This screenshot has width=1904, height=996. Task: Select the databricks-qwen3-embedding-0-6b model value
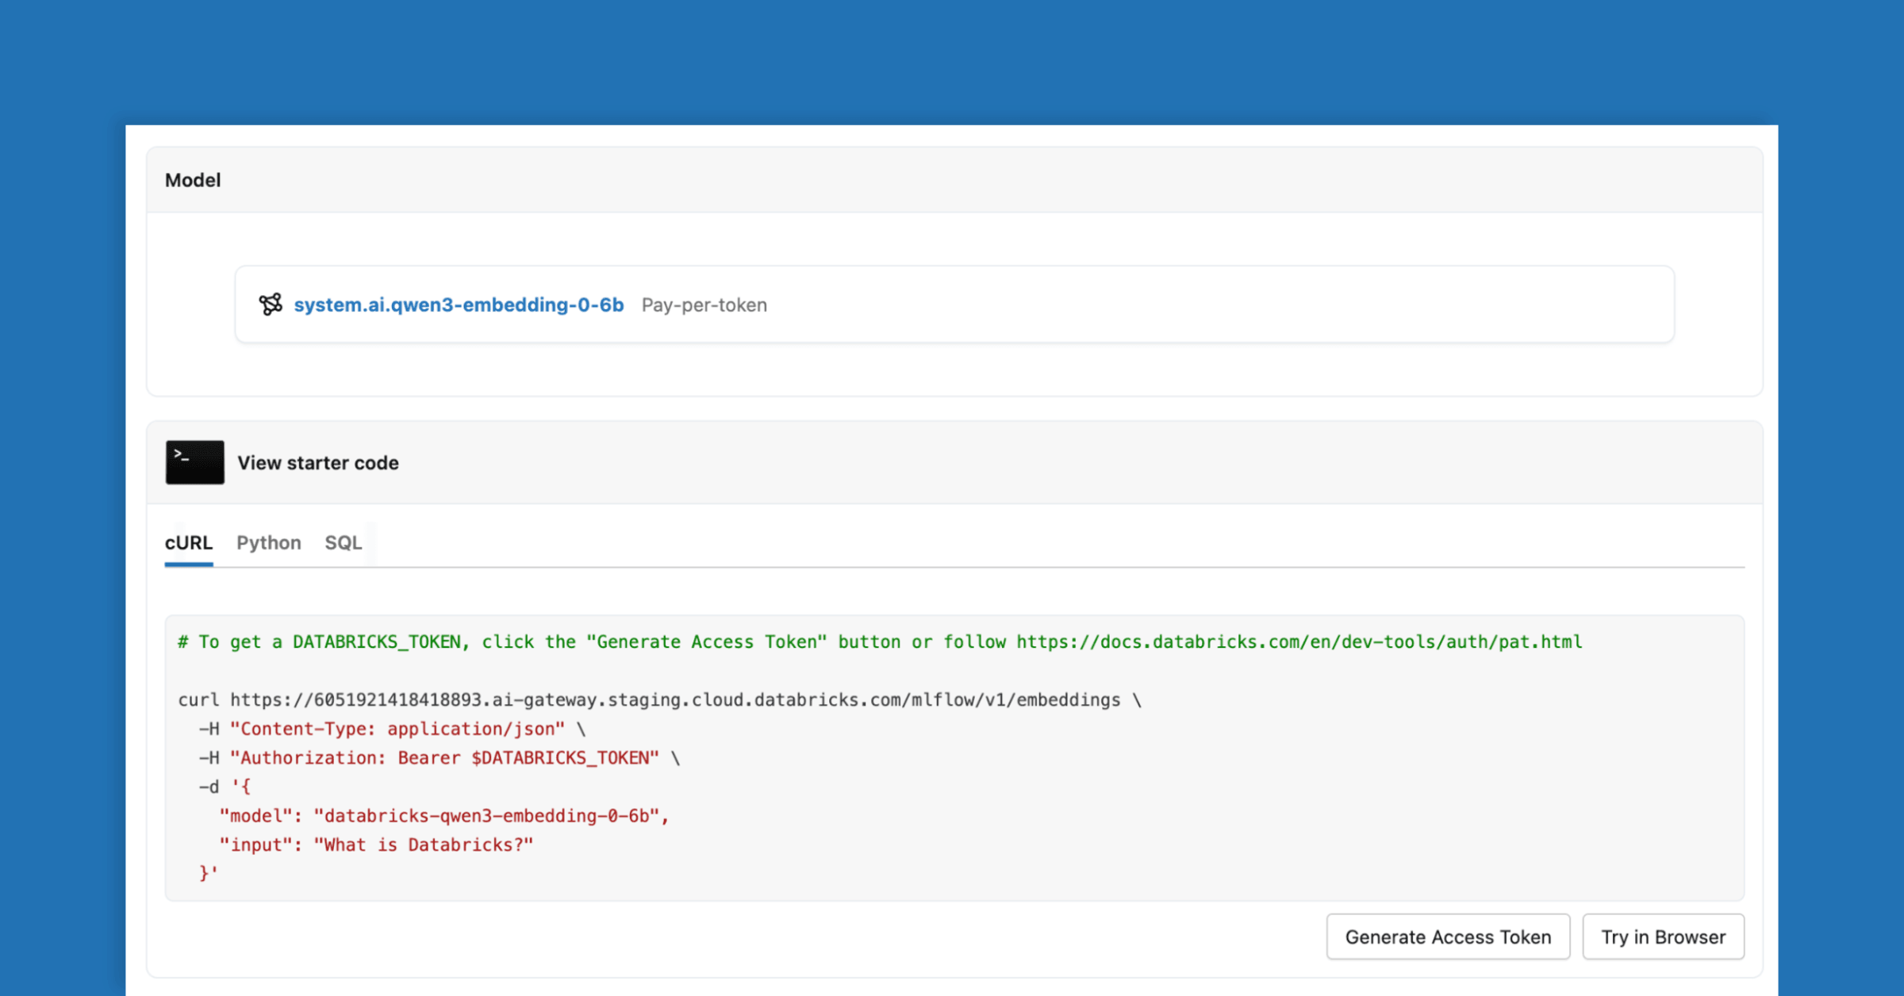[488, 815]
